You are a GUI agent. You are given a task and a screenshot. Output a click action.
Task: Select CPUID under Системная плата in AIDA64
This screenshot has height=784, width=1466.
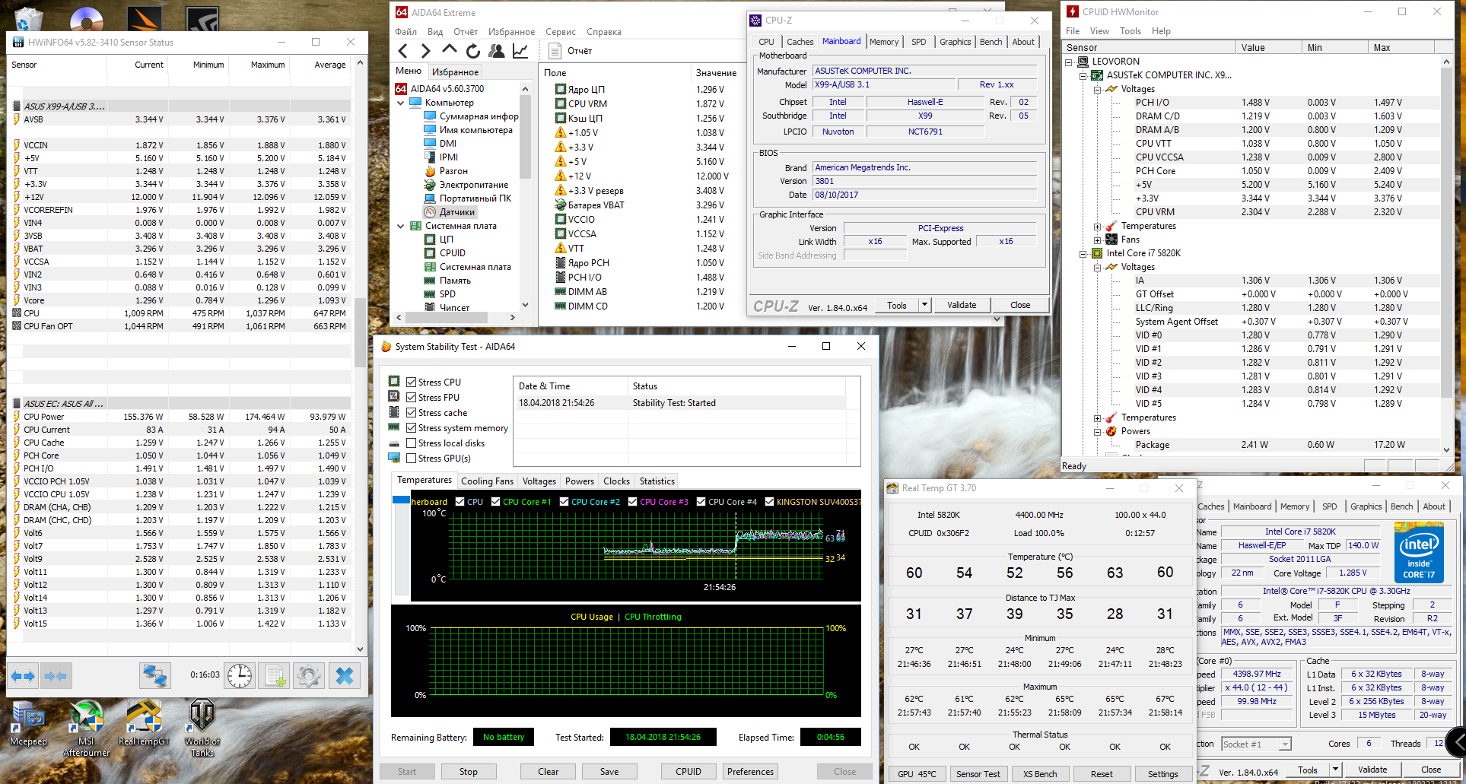[453, 253]
